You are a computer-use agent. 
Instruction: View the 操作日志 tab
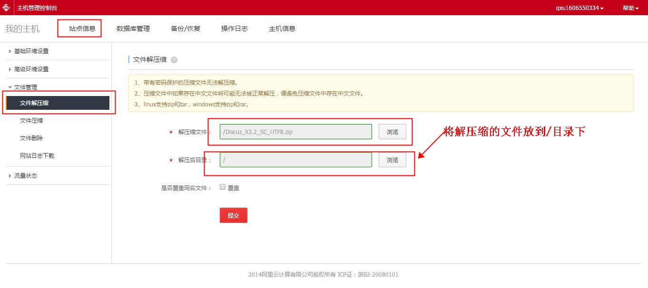(x=234, y=29)
